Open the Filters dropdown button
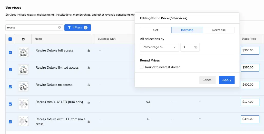264x134 pixels. [77, 27]
